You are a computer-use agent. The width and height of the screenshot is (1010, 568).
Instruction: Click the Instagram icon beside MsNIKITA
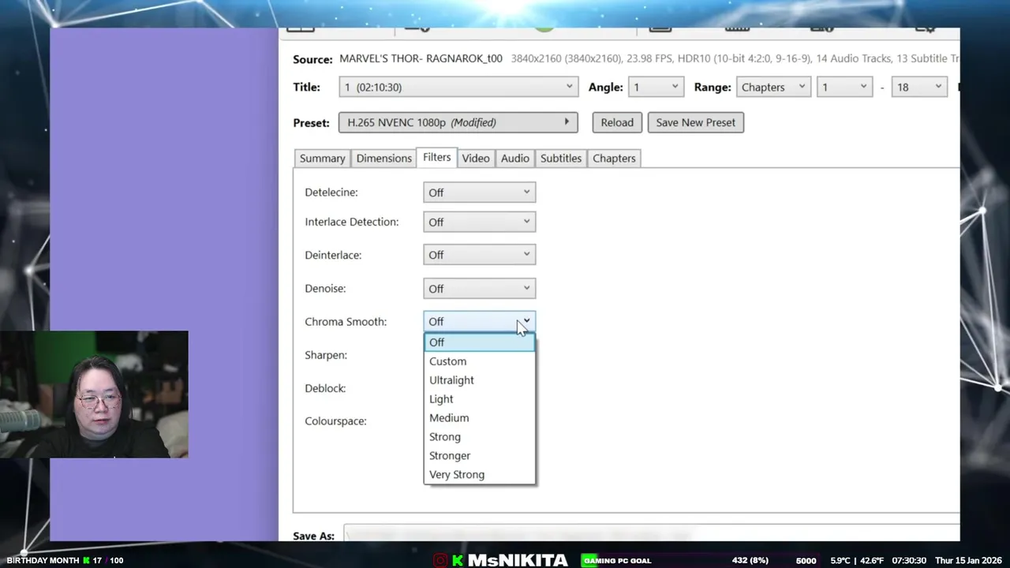[x=440, y=560]
